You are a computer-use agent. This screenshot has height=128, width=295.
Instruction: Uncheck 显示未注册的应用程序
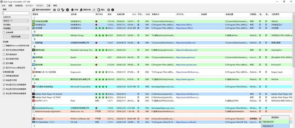click(4, 50)
